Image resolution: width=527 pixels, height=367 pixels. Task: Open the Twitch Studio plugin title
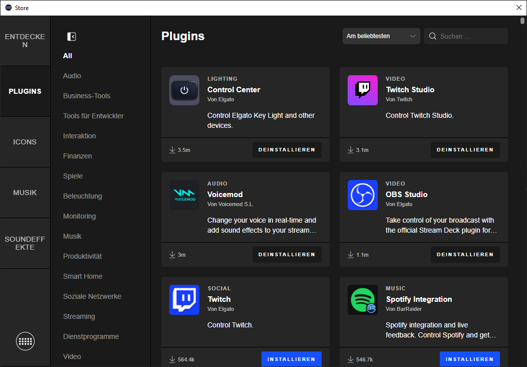point(410,89)
